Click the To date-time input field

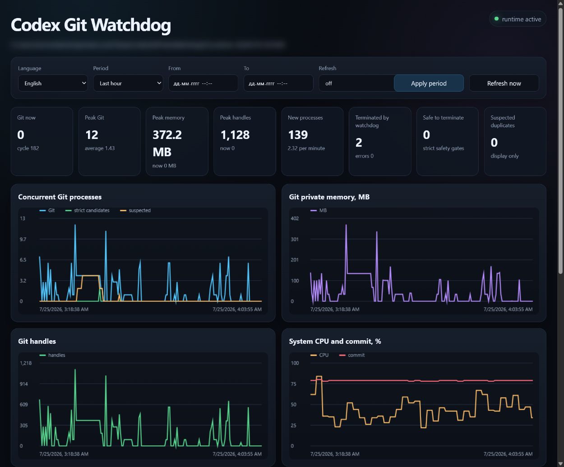tap(278, 83)
